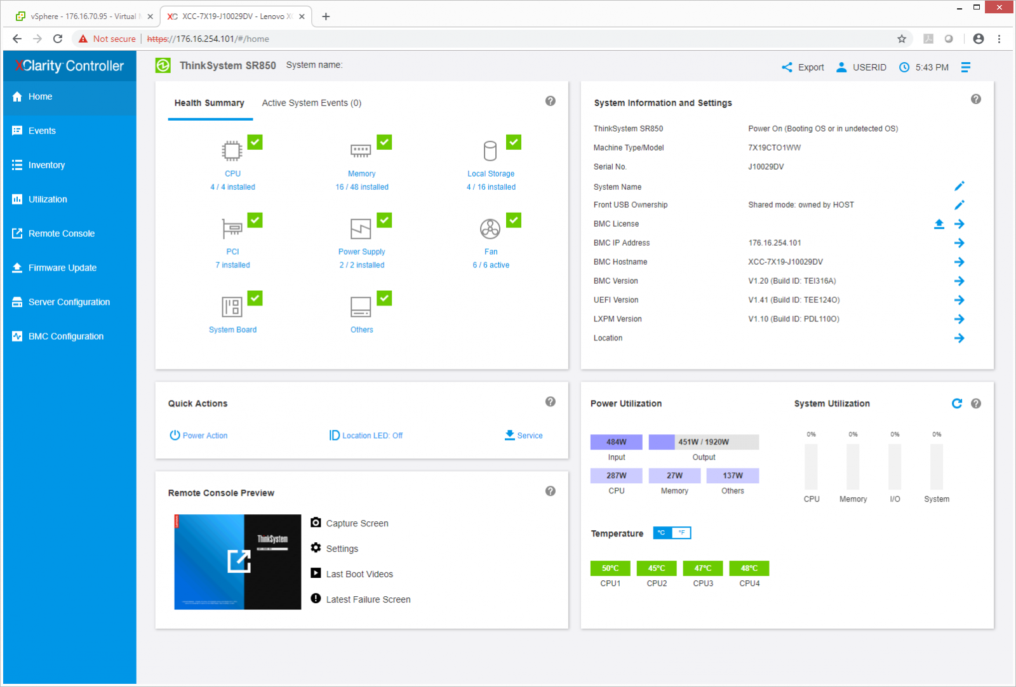Switch temperature to Fahrenheit
Image resolution: width=1016 pixels, height=687 pixels.
tap(681, 533)
